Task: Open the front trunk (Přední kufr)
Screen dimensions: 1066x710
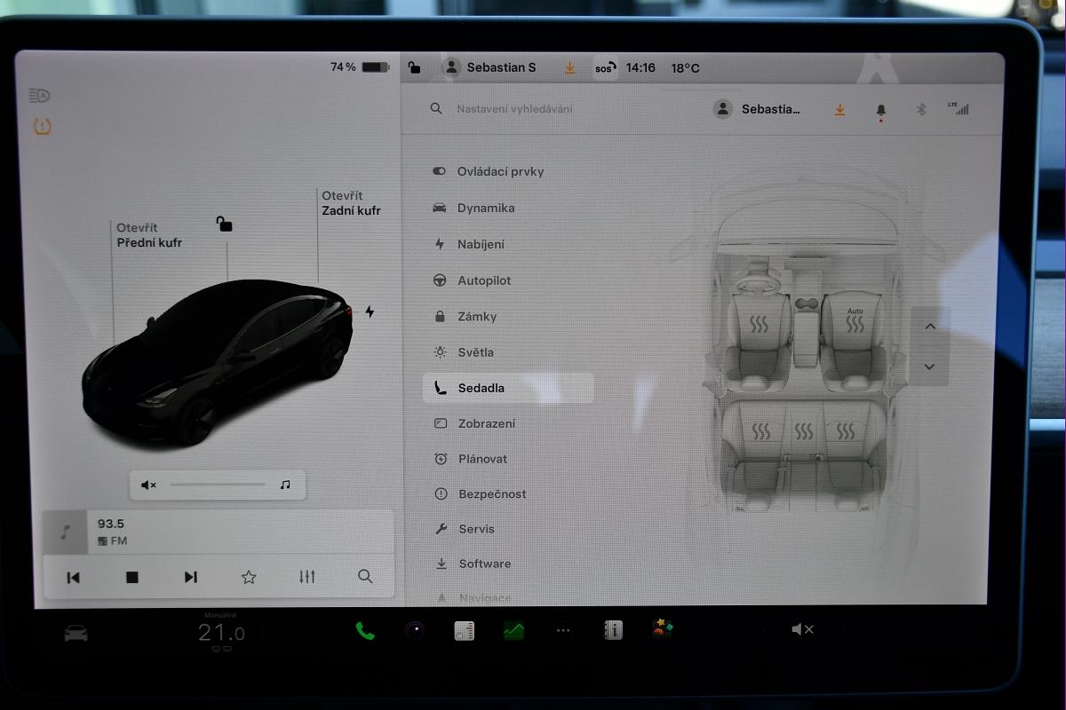Action: (149, 235)
